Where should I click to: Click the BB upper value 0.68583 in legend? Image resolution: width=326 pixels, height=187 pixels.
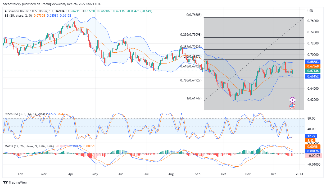53,16
